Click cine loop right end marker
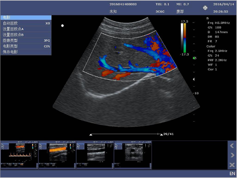The height and width of the screenshot is (178, 237). (161, 135)
